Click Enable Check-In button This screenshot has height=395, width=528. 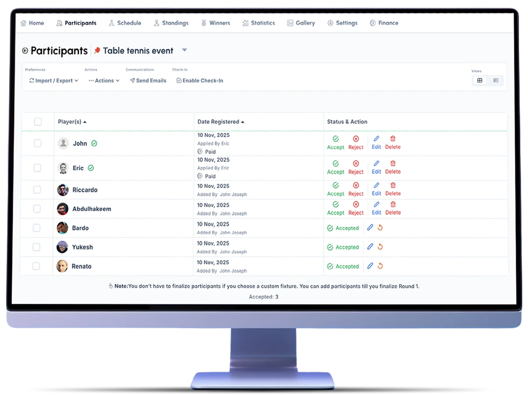click(199, 81)
